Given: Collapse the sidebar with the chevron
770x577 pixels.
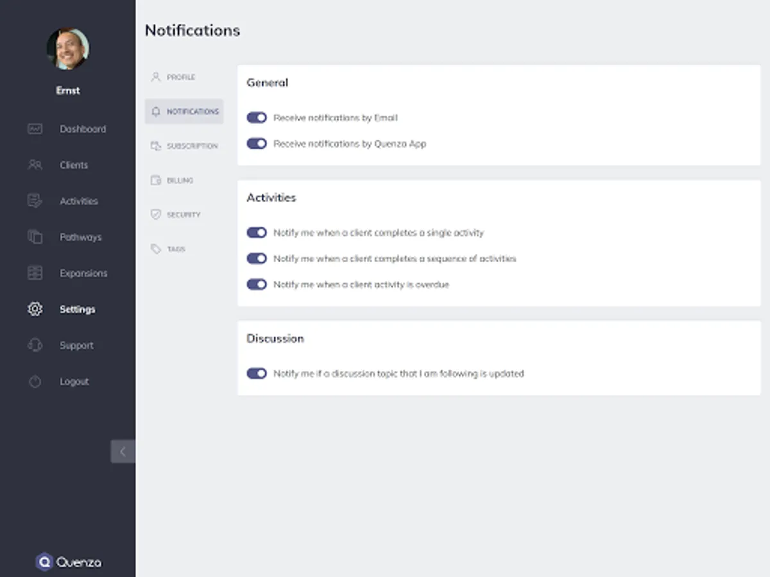Looking at the screenshot, I should pos(123,451).
